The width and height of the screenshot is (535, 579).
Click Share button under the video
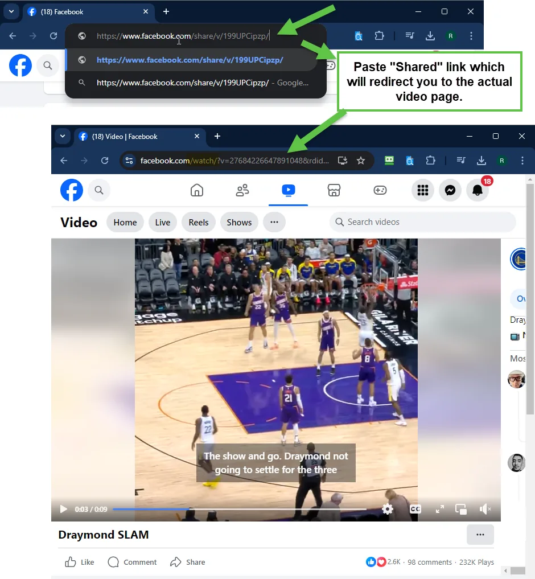(188, 562)
